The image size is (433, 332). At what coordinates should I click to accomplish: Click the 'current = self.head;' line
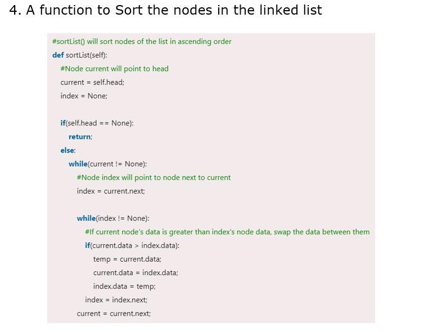point(92,82)
